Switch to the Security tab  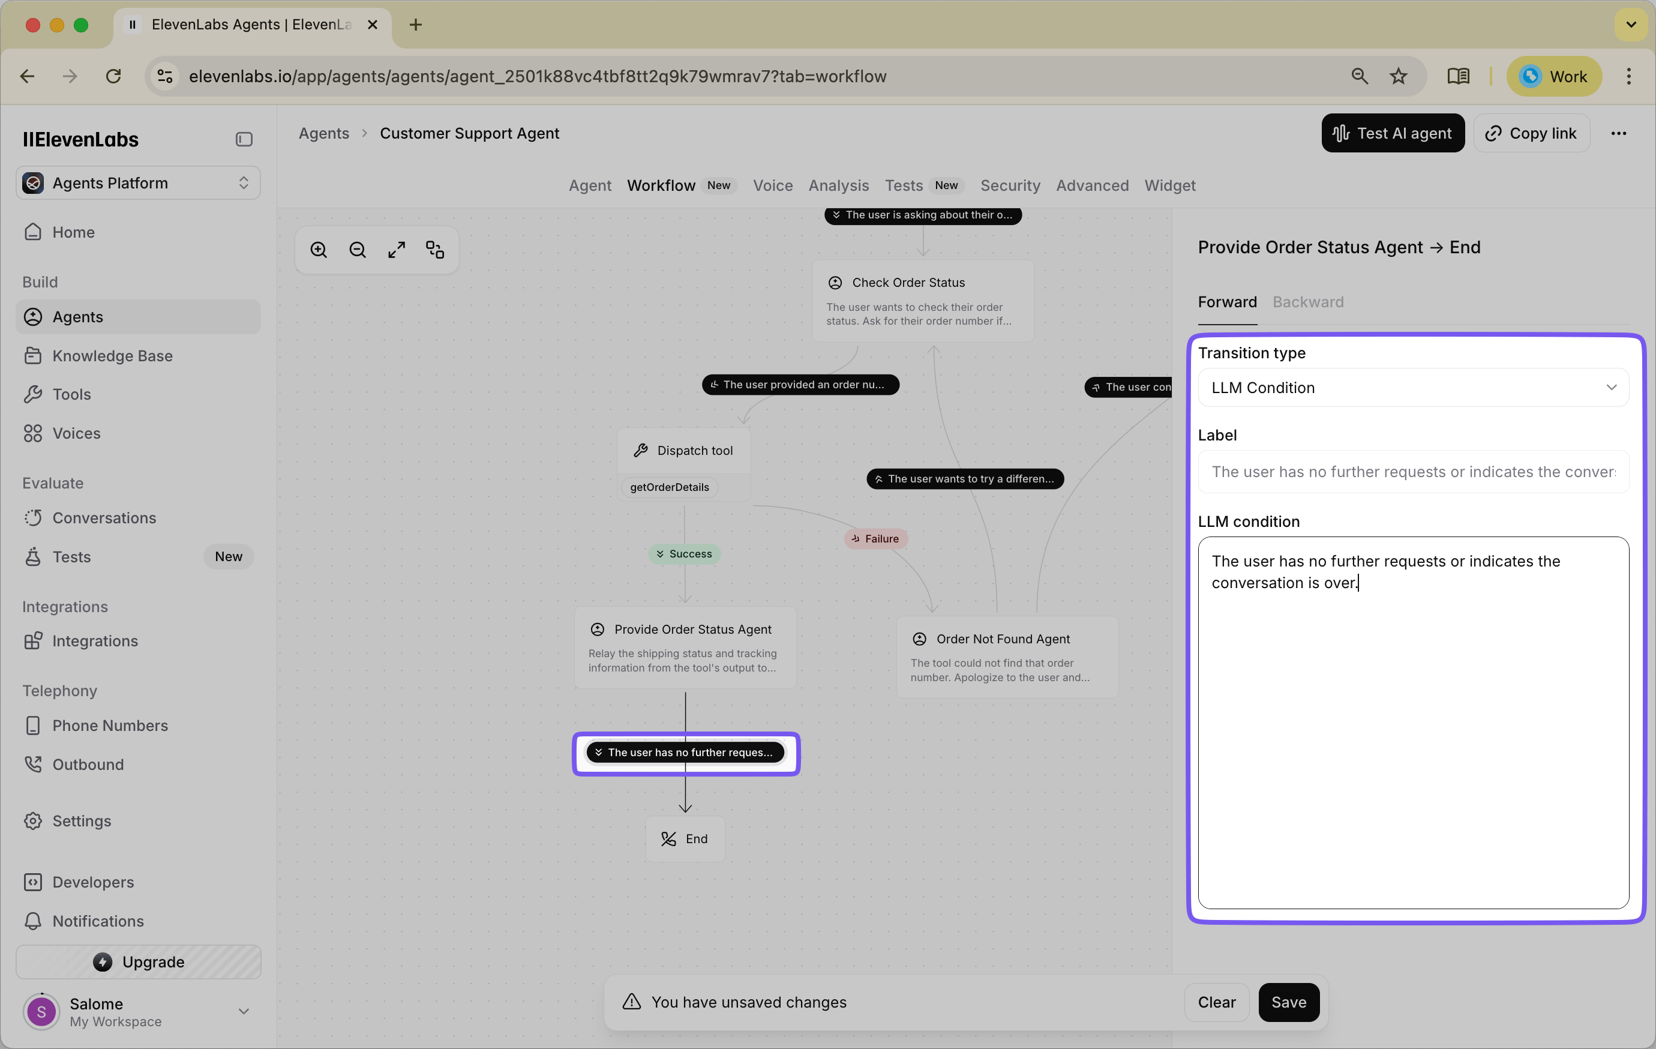coord(1010,185)
